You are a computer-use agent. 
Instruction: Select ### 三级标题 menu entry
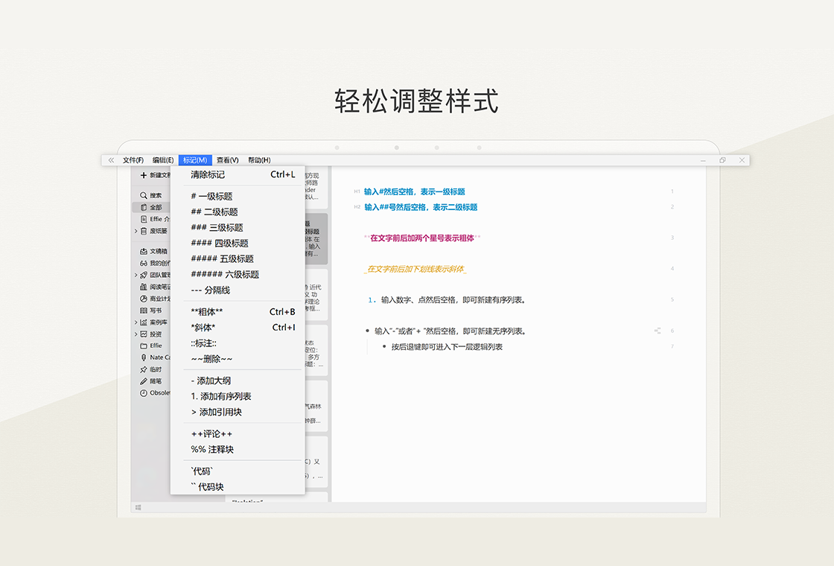217,228
